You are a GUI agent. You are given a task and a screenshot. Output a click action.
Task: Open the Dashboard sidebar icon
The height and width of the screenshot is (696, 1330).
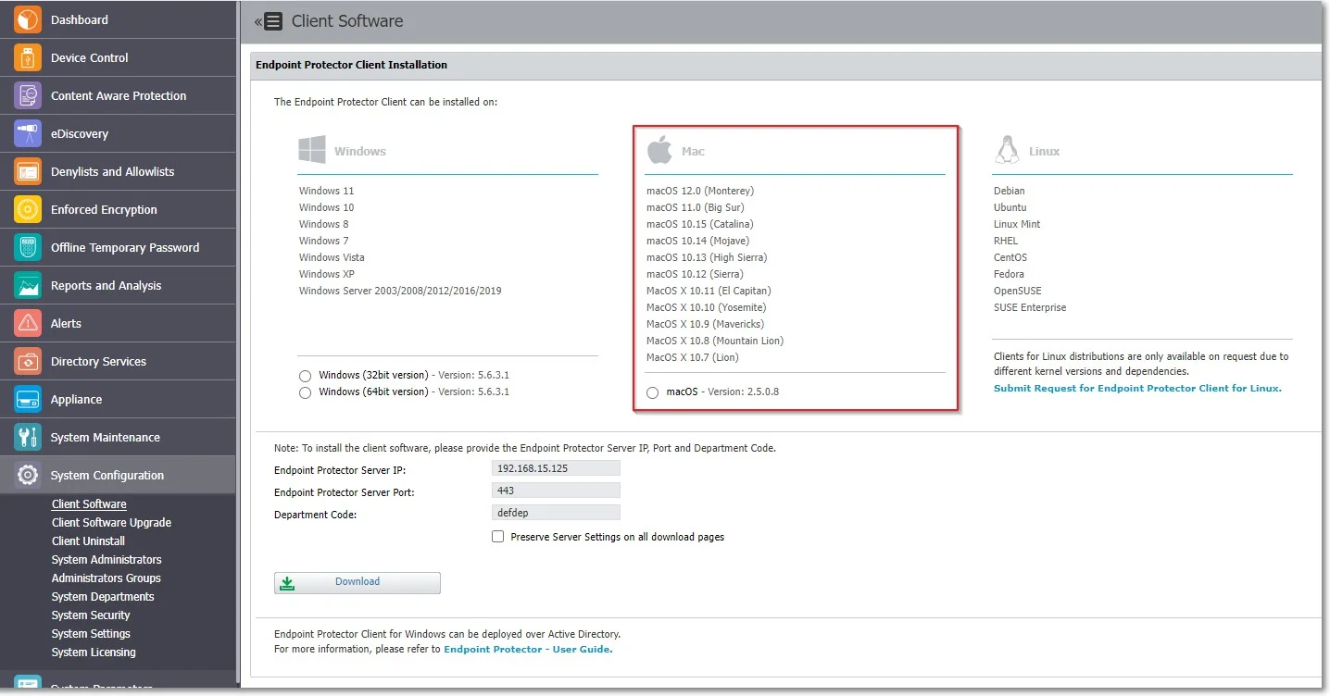[x=28, y=19]
